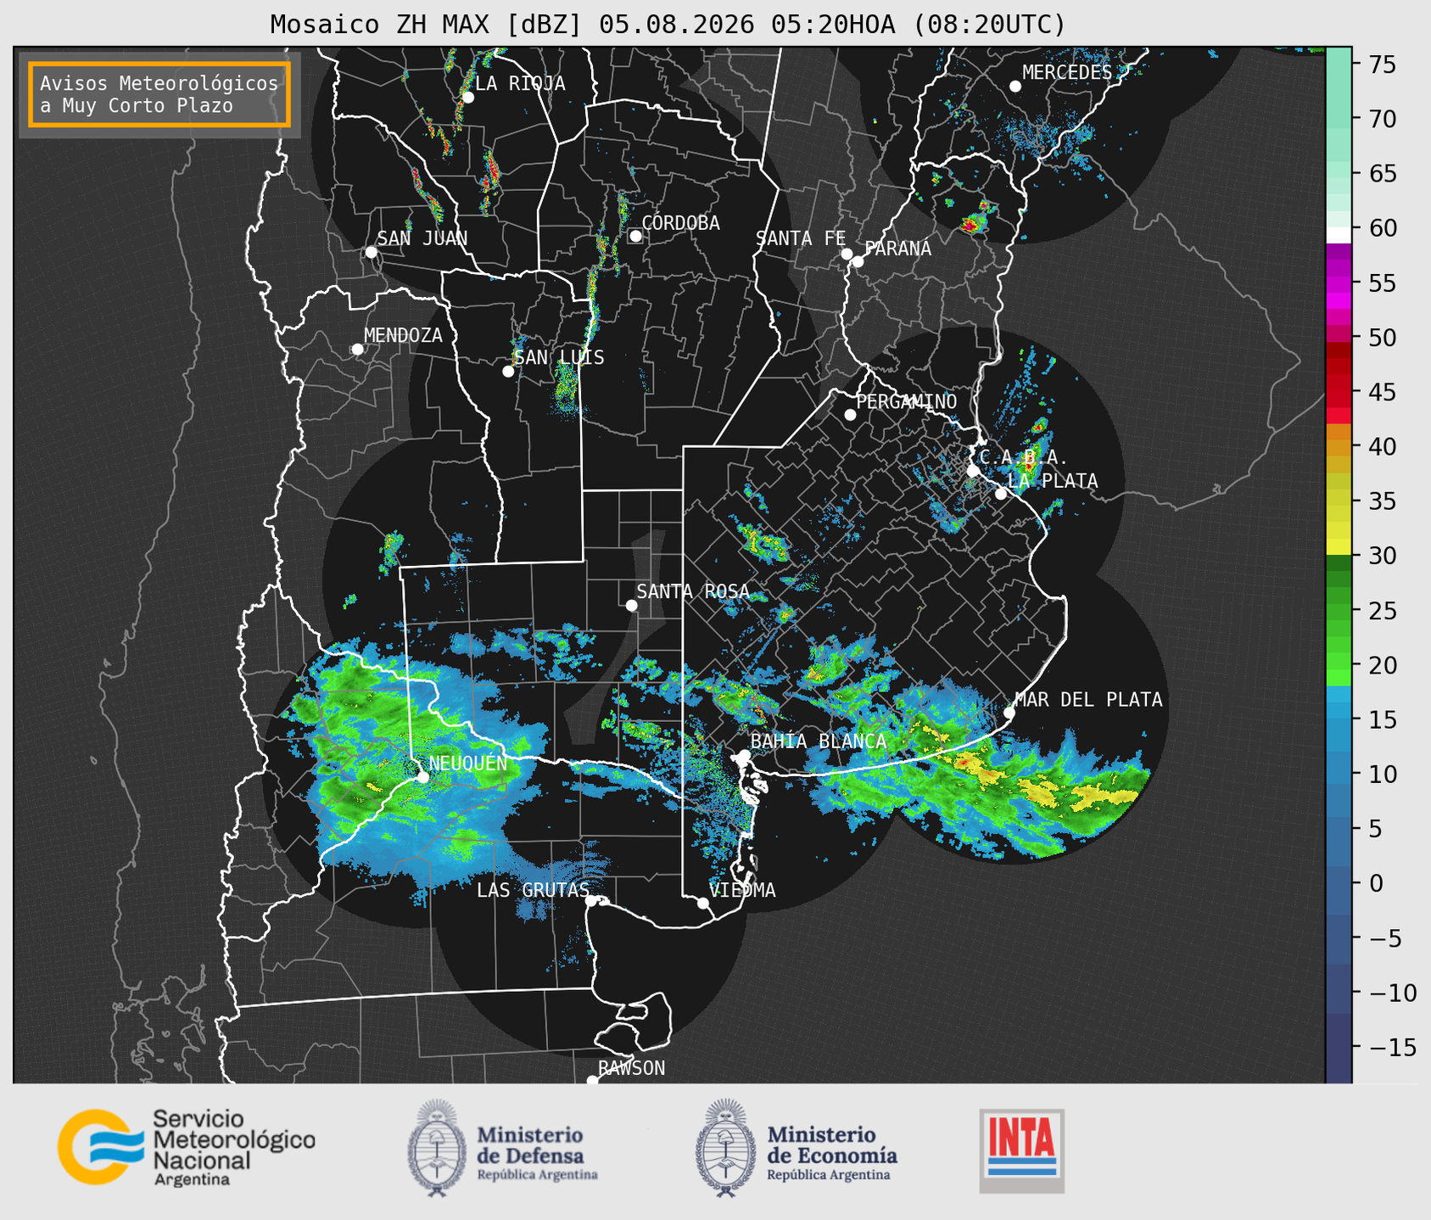Click the Neuquén city marker dot
1431x1220 pixels.
(422, 776)
